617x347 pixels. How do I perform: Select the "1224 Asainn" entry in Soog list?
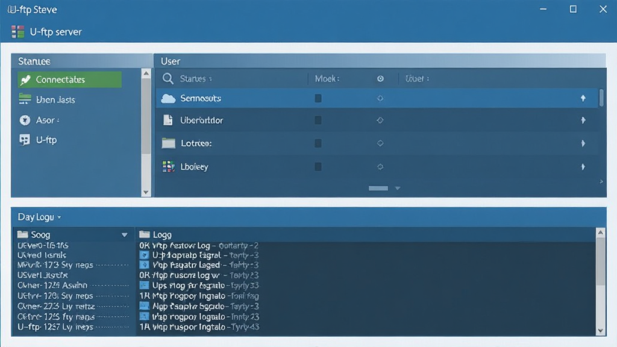point(52,285)
